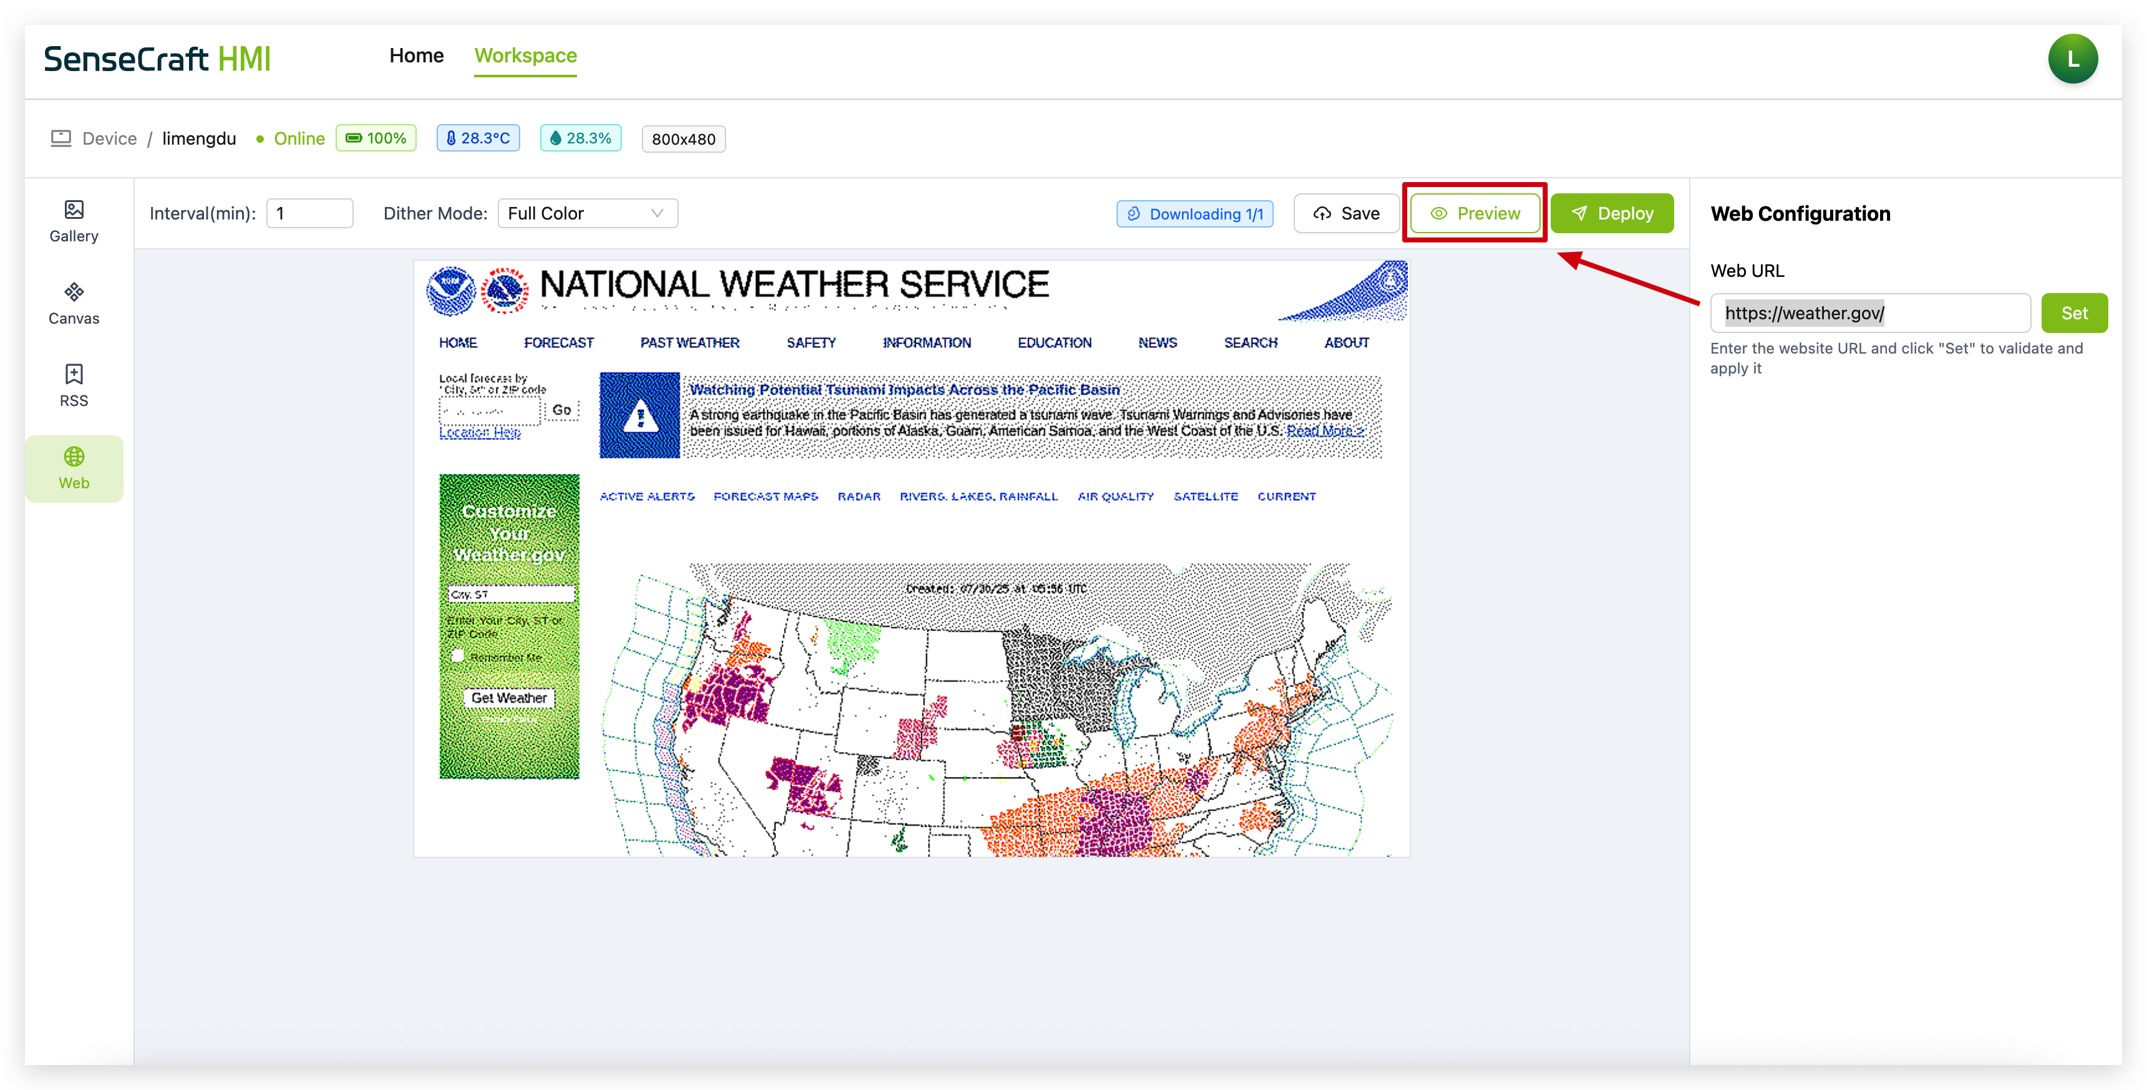2147x1090 pixels.
Task: Click the Online status text
Action: tap(299, 138)
